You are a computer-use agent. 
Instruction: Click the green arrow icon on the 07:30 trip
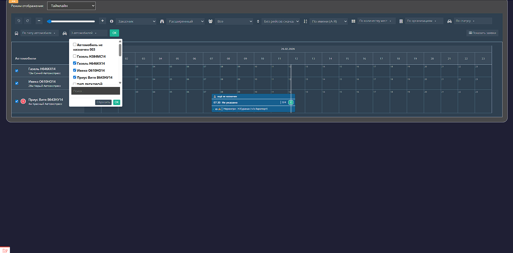pos(291,102)
